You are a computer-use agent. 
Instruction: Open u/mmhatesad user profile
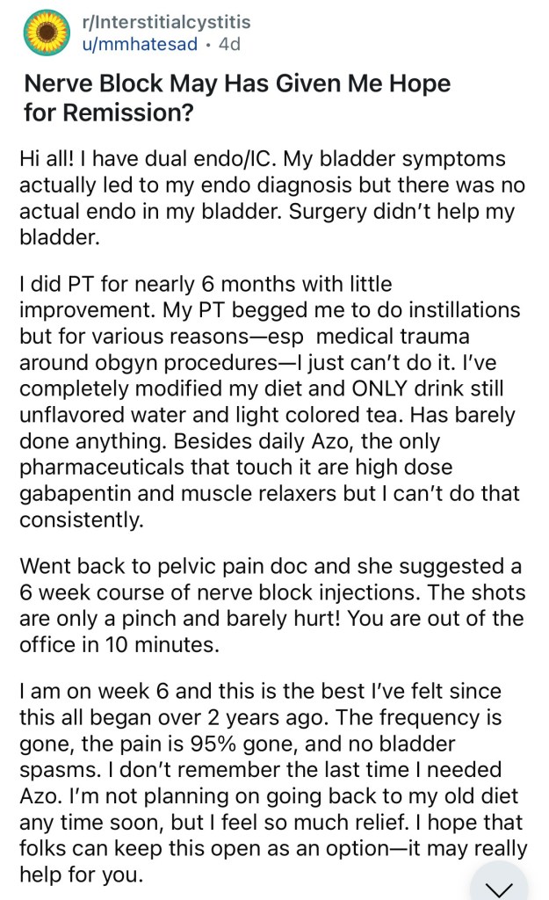pos(140,44)
